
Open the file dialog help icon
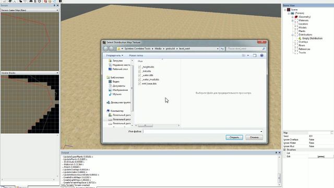pyautogui.click(x=262, y=55)
